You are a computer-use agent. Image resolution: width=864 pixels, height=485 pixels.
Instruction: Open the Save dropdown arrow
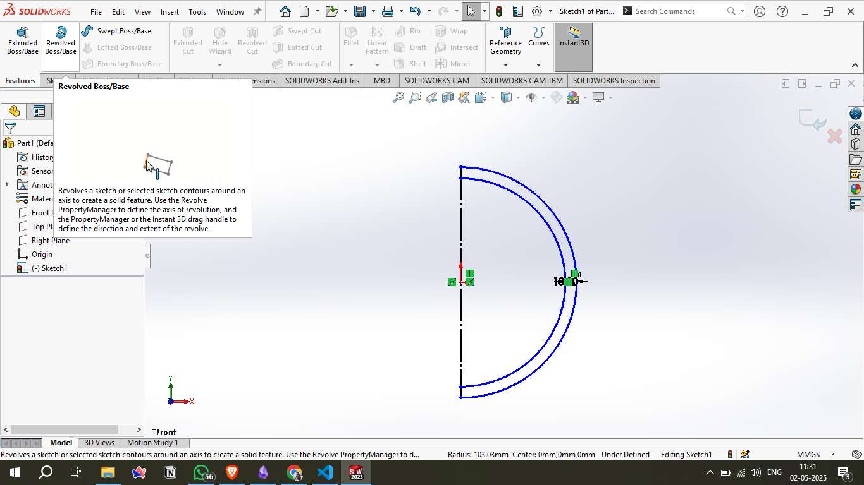373,11
